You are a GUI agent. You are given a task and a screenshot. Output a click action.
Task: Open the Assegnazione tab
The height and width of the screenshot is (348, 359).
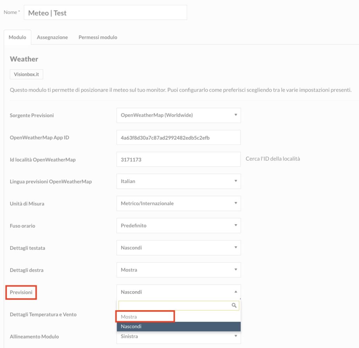point(52,37)
